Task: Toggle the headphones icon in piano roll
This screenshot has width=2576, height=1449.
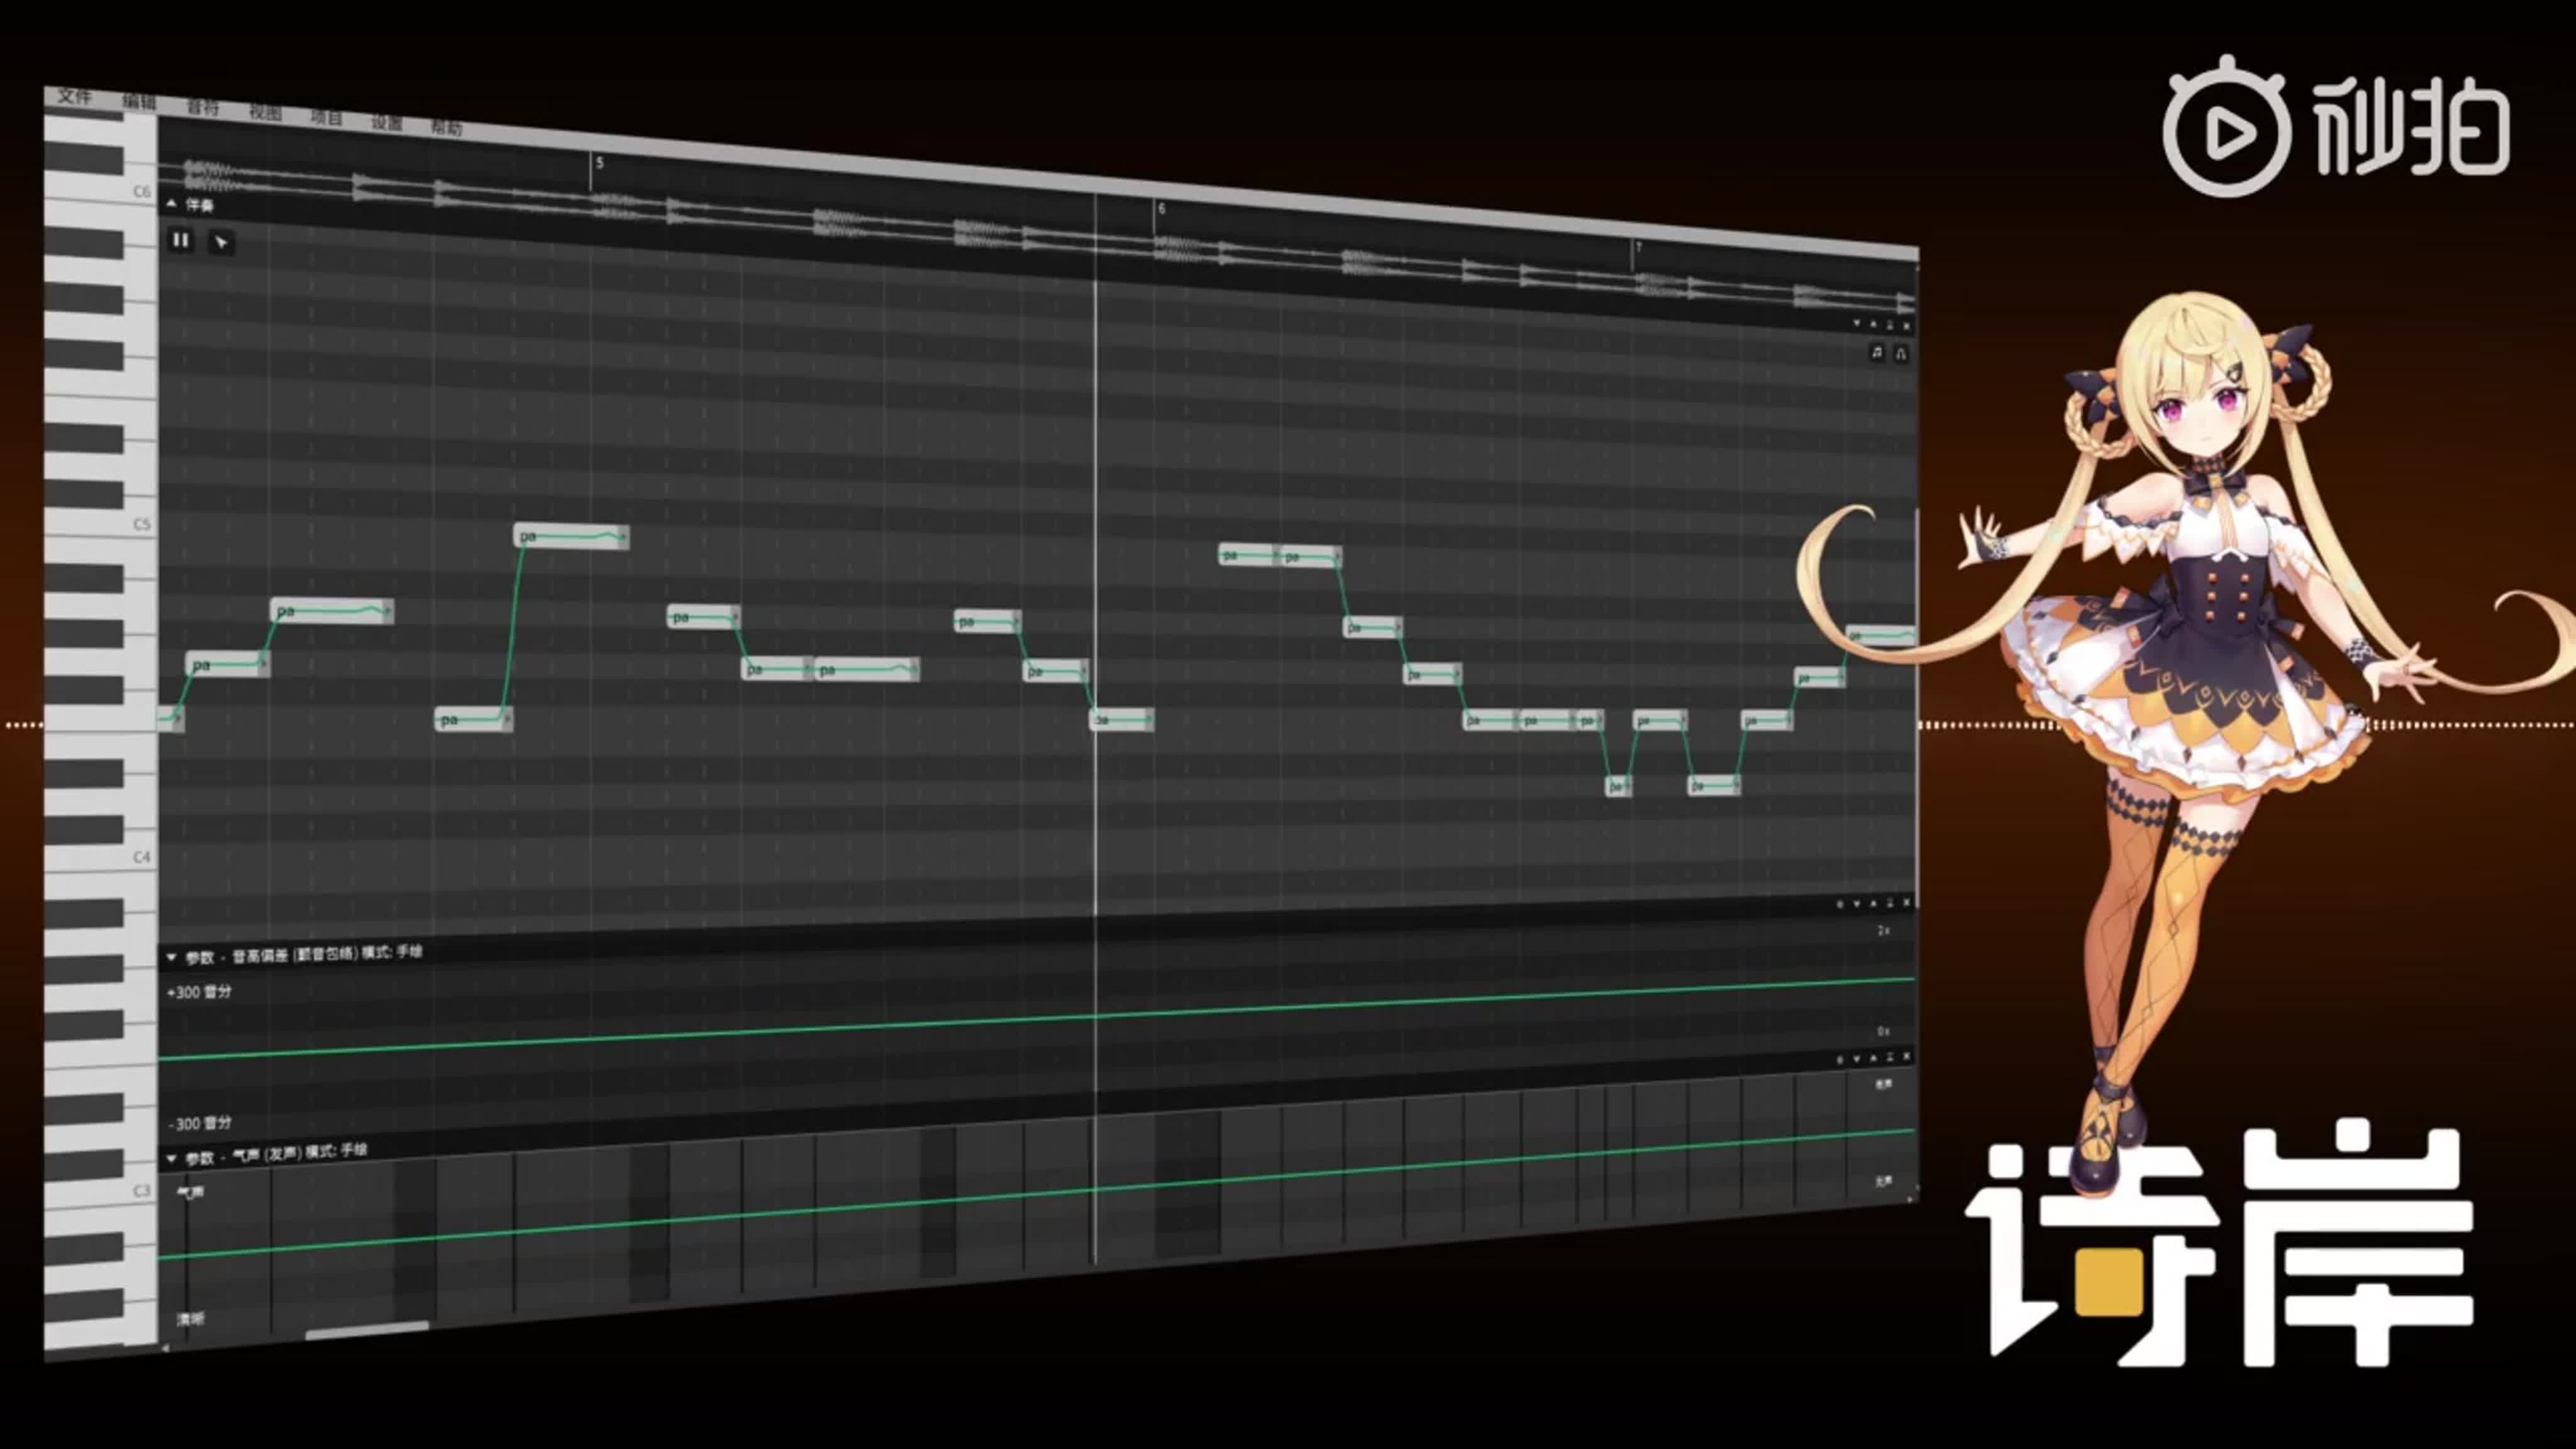Action: point(1900,353)
